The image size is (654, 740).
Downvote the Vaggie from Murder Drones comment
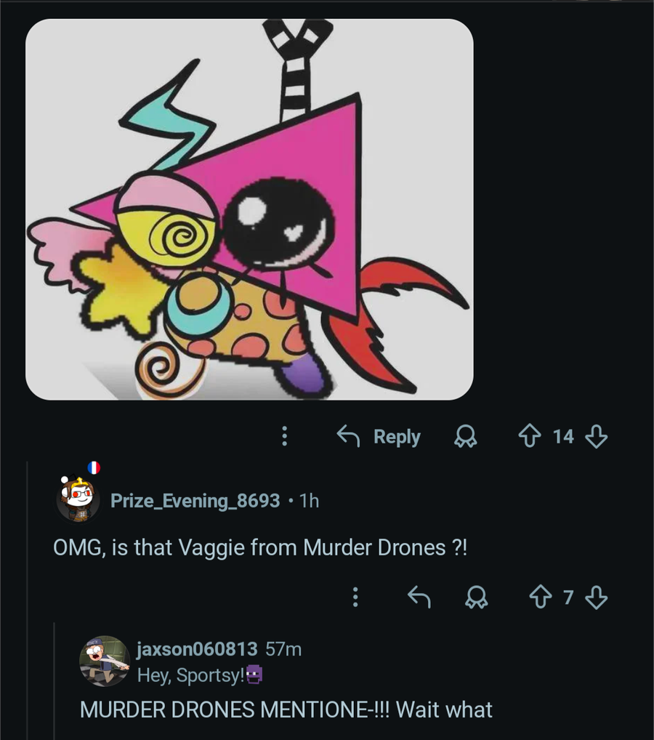coord(596,598)
